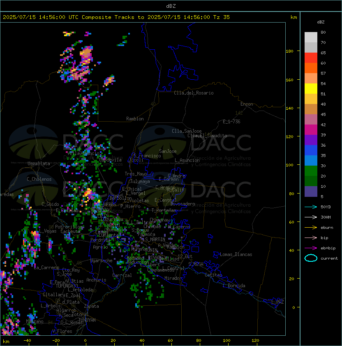
Task: Click the Tres_Mayo map label
Action: [x=136, y=174]
